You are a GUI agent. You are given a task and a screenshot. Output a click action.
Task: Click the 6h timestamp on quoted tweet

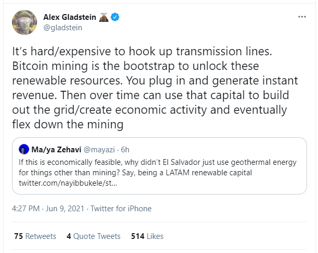(x=126, y=150)
